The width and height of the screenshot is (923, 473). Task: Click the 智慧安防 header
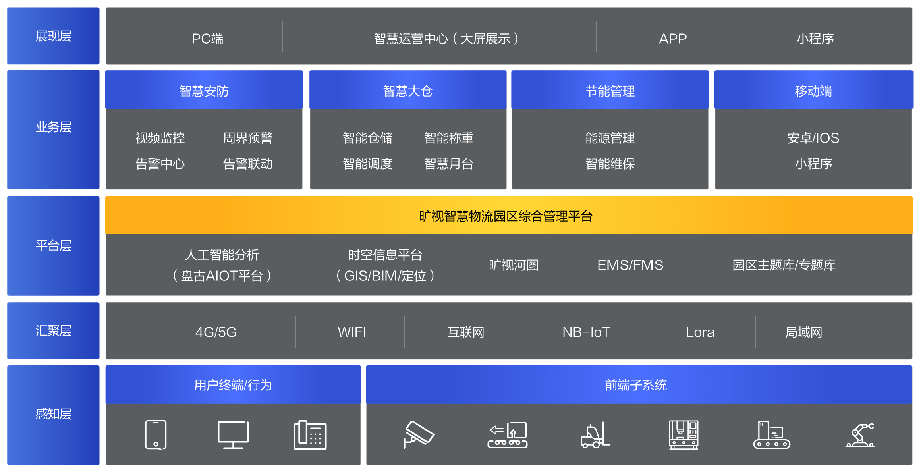pos(204,90)
